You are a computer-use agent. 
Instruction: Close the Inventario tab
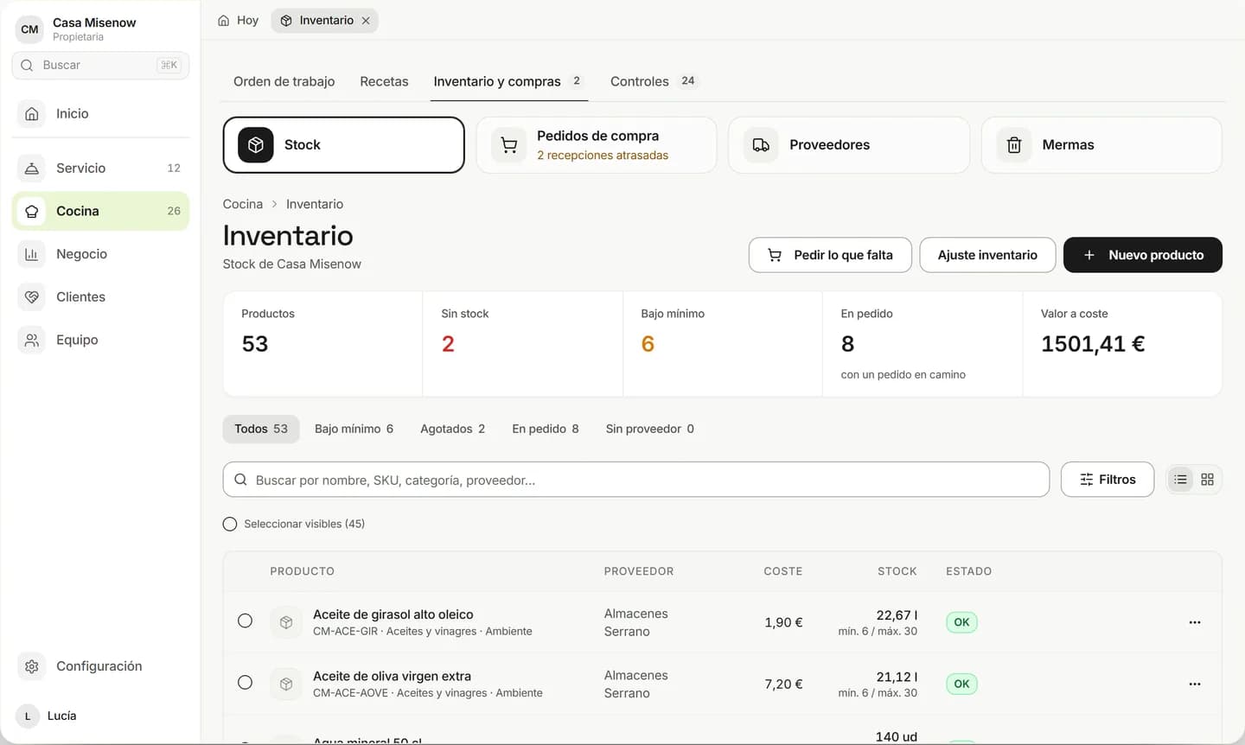point(366,21)
